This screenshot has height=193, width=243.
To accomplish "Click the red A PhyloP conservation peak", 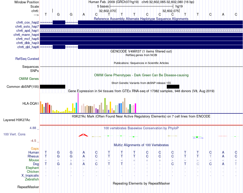I will (x=83, y=135).
